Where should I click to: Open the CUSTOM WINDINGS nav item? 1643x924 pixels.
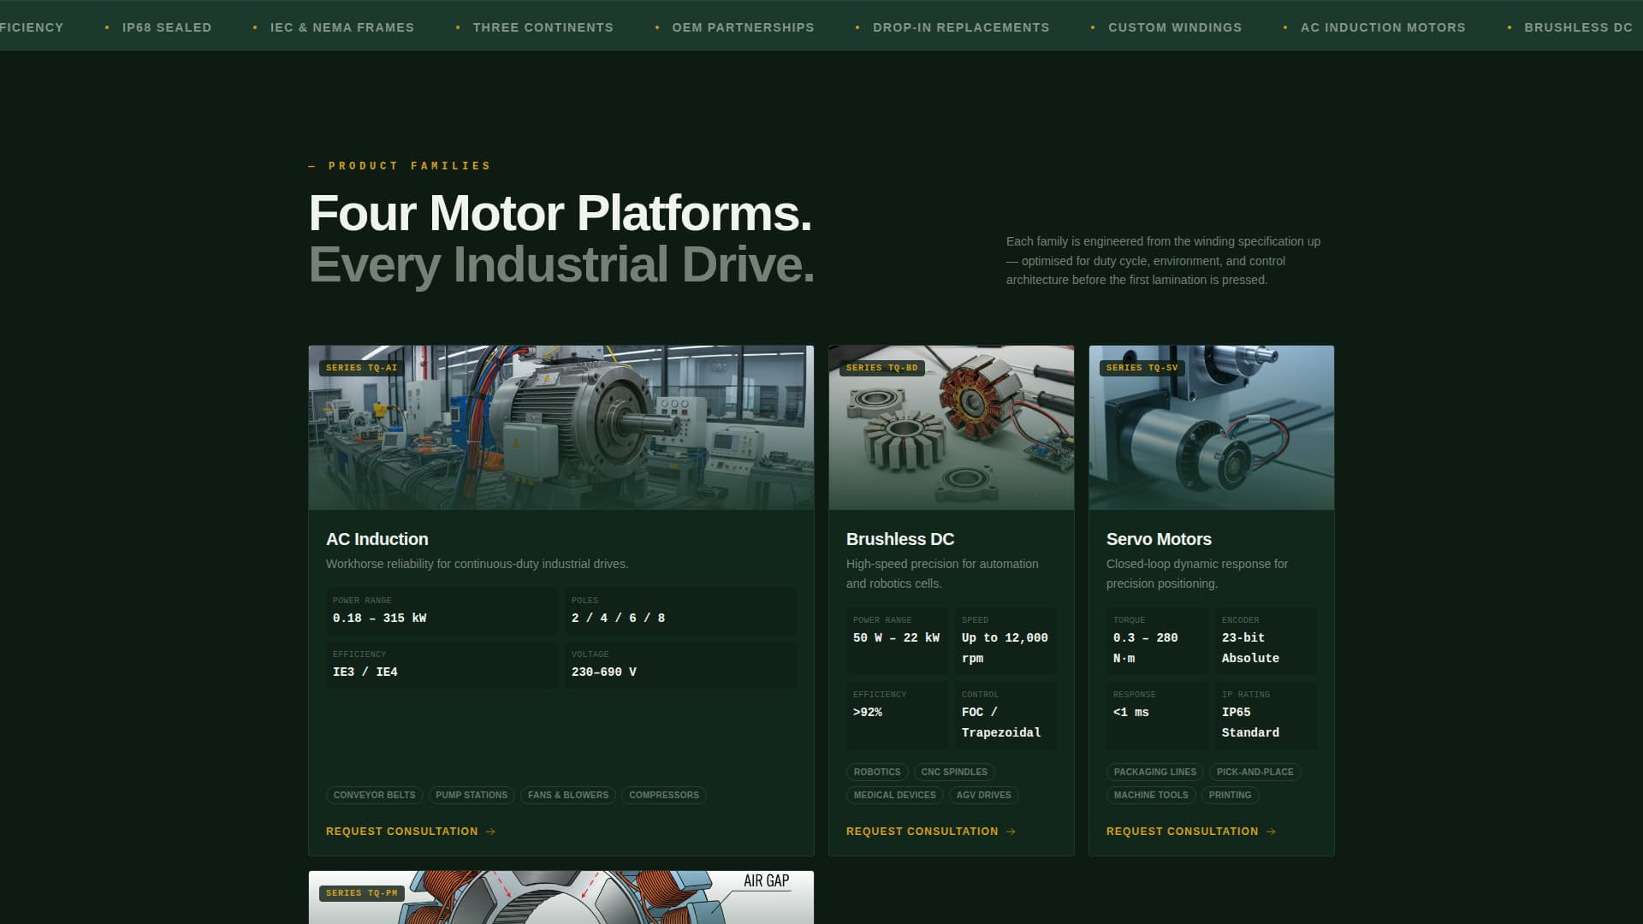coord(1175,27)
